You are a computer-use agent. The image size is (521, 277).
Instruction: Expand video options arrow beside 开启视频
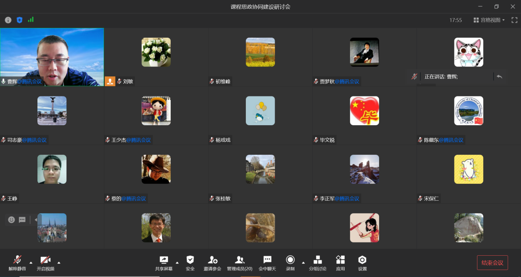point(59,263)
